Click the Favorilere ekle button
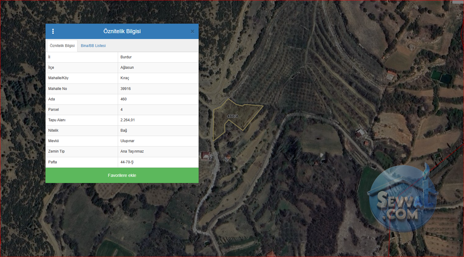Screen dimensions: 464x257 pyautogui.click(x=122, y=175)
